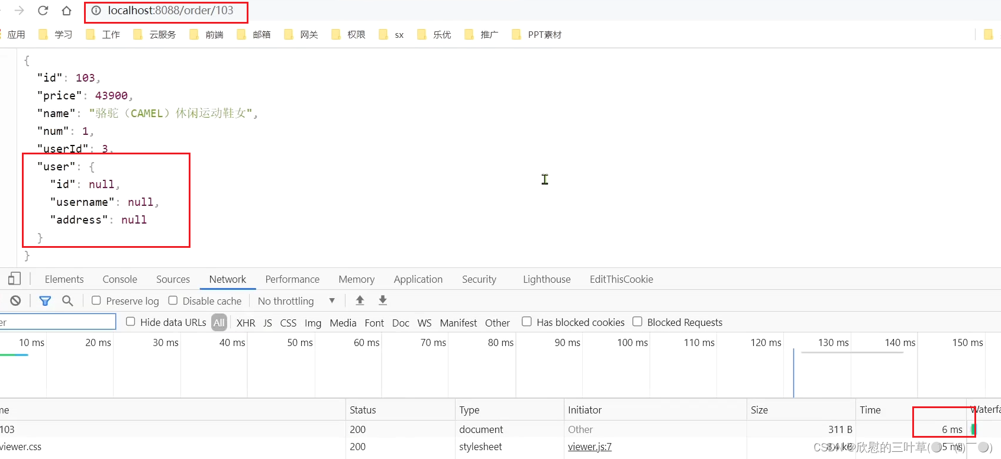Open the 云服务 bookmark folder
1001x459 pixels.
pos(155,34)
